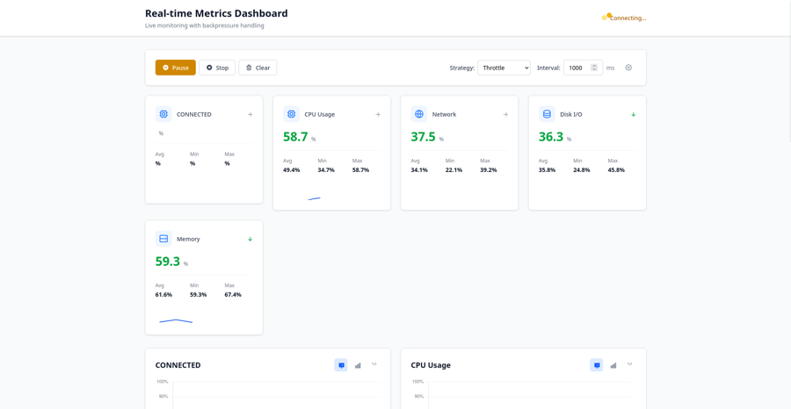Click the Network Max value 39.2%

[x=489, y=170]
